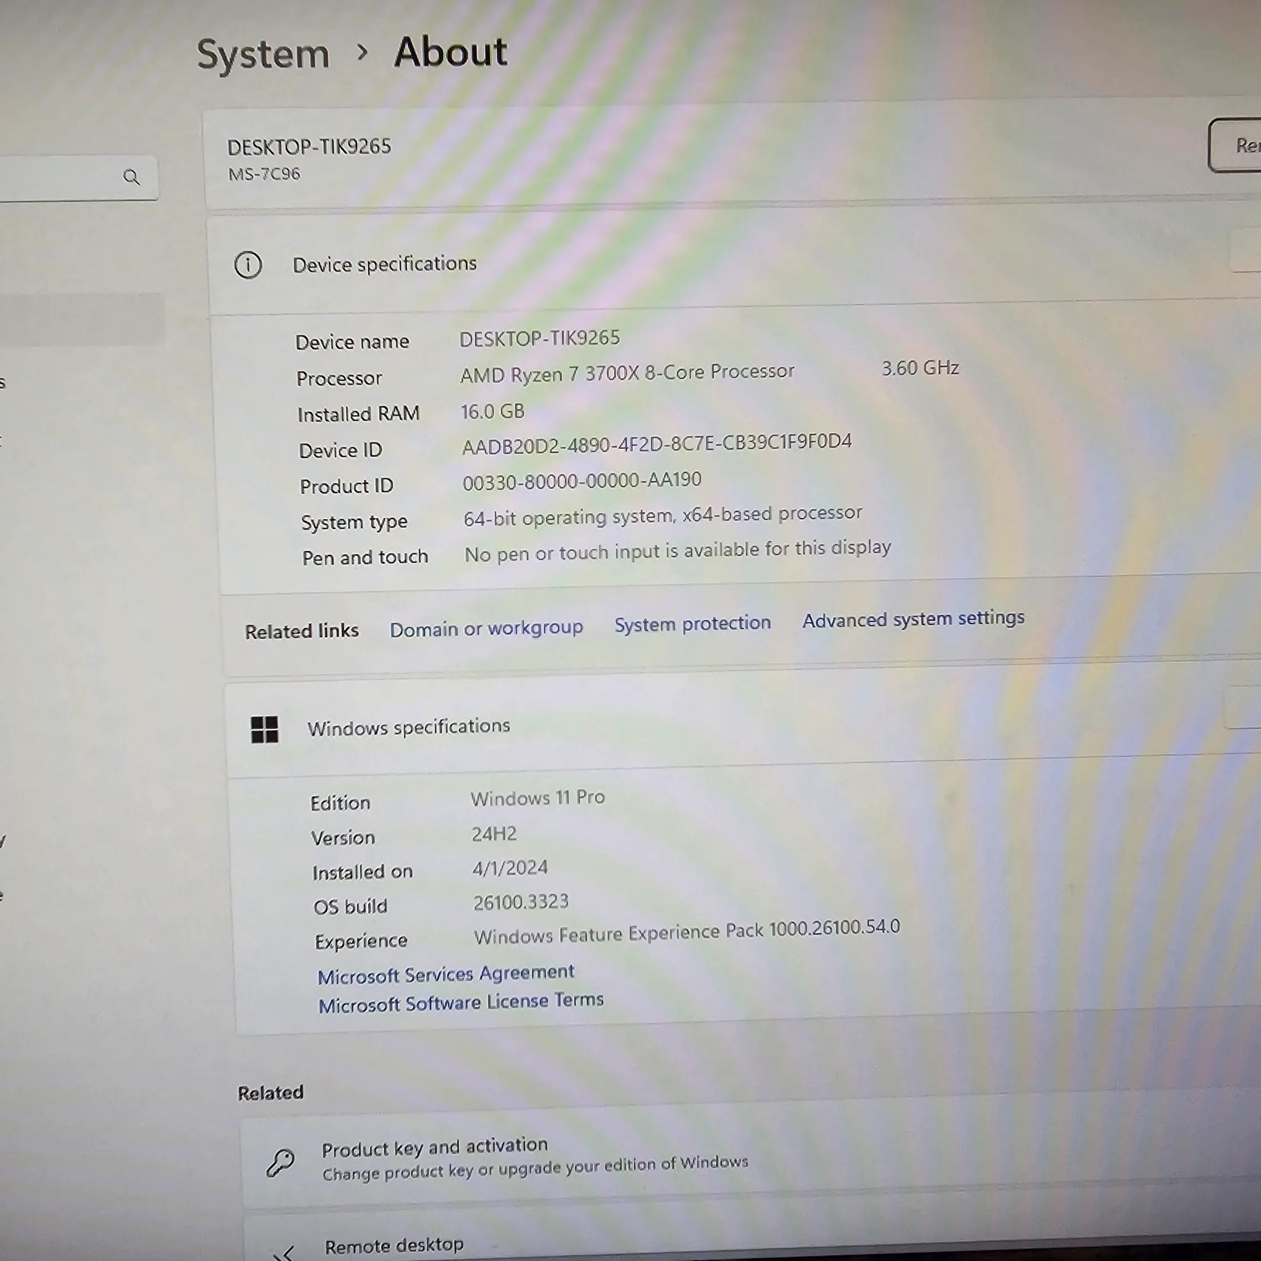Select the 24H2 version value
Screen dimensions: 1261x1261
pos(494,834)
